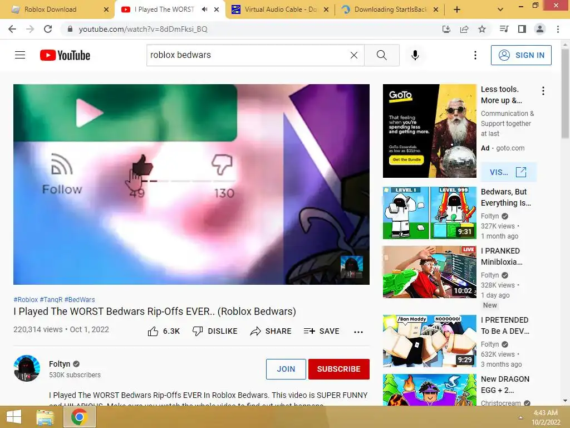This screenshot has width=570, height=428.
Task: Install app using the address bar download icon
Action: (446, 29)
